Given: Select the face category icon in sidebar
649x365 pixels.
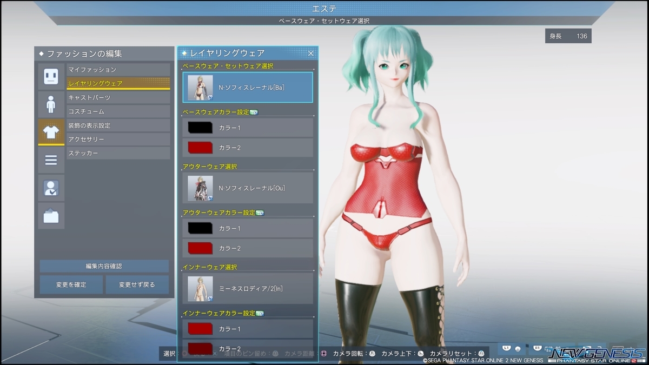Looking at the screenshot, I should click(x=51, y=76).
